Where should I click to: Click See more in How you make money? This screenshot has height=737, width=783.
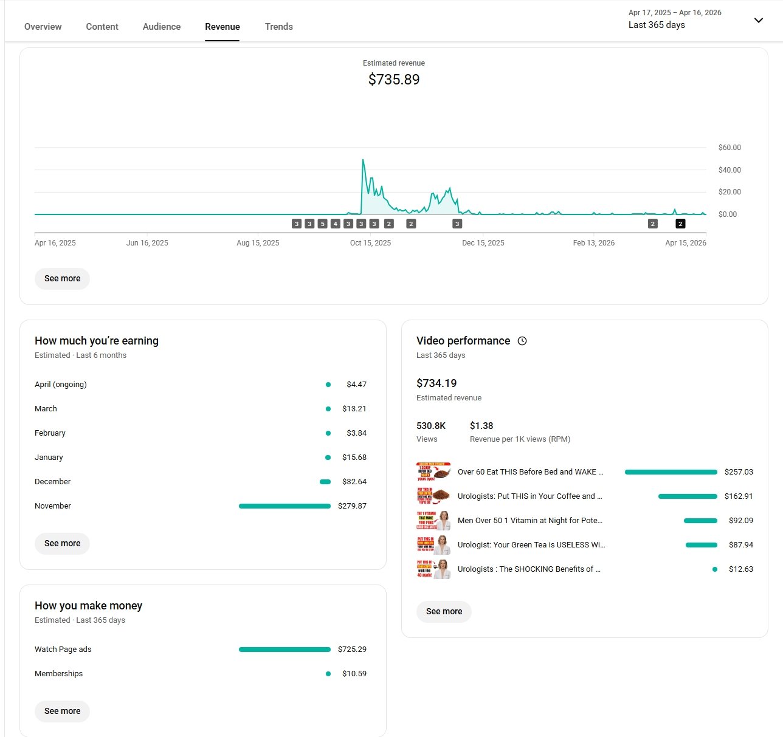point(62,711)
